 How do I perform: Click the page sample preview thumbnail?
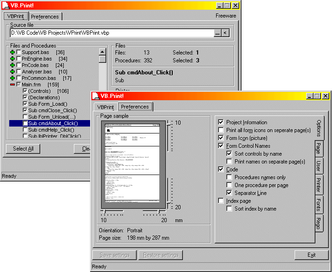(x=133, y=164)
